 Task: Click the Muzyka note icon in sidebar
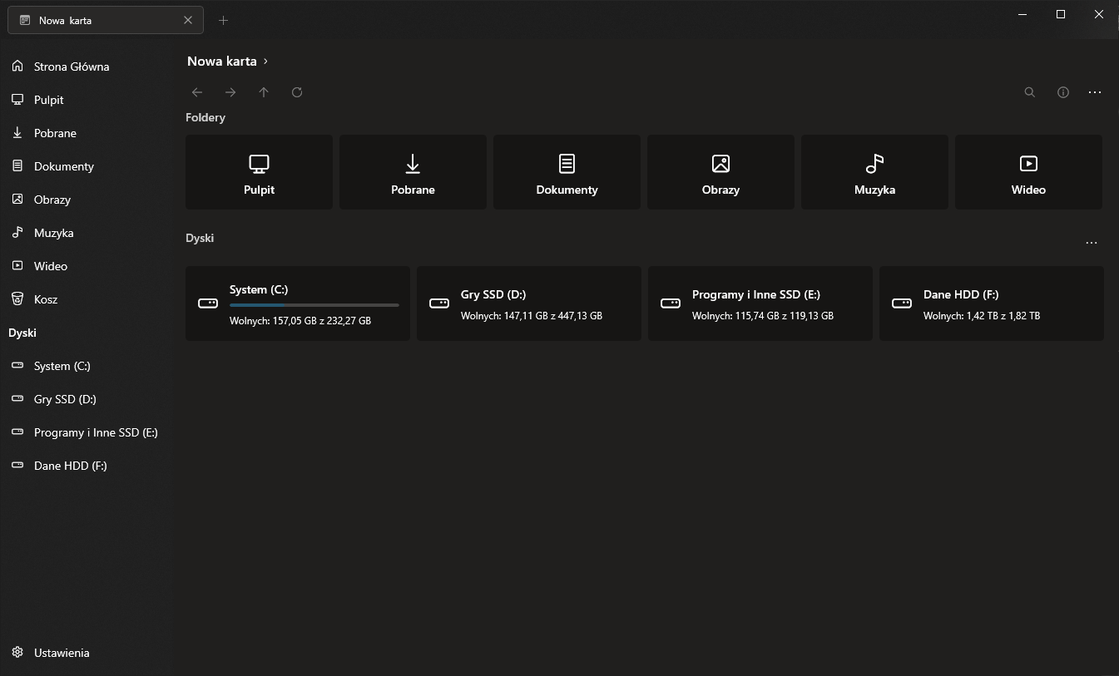[17, 232]
